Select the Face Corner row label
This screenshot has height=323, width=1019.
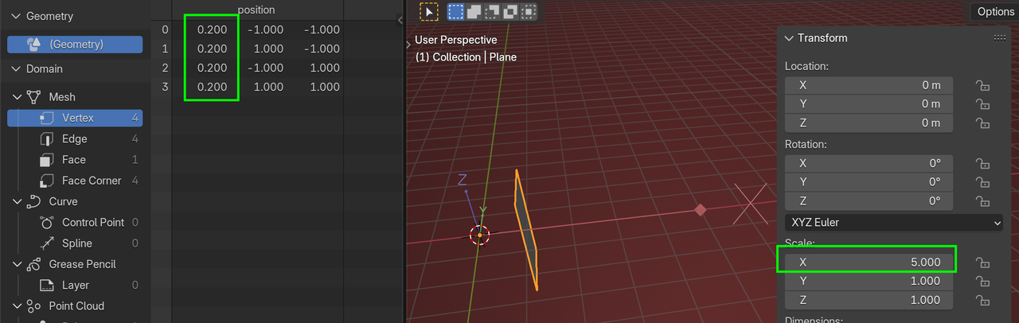(x=92, y=181)
